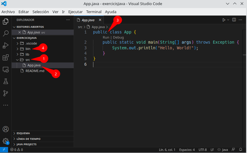
Task: Open run options dropdown arrow
Action: click(228, 20)
